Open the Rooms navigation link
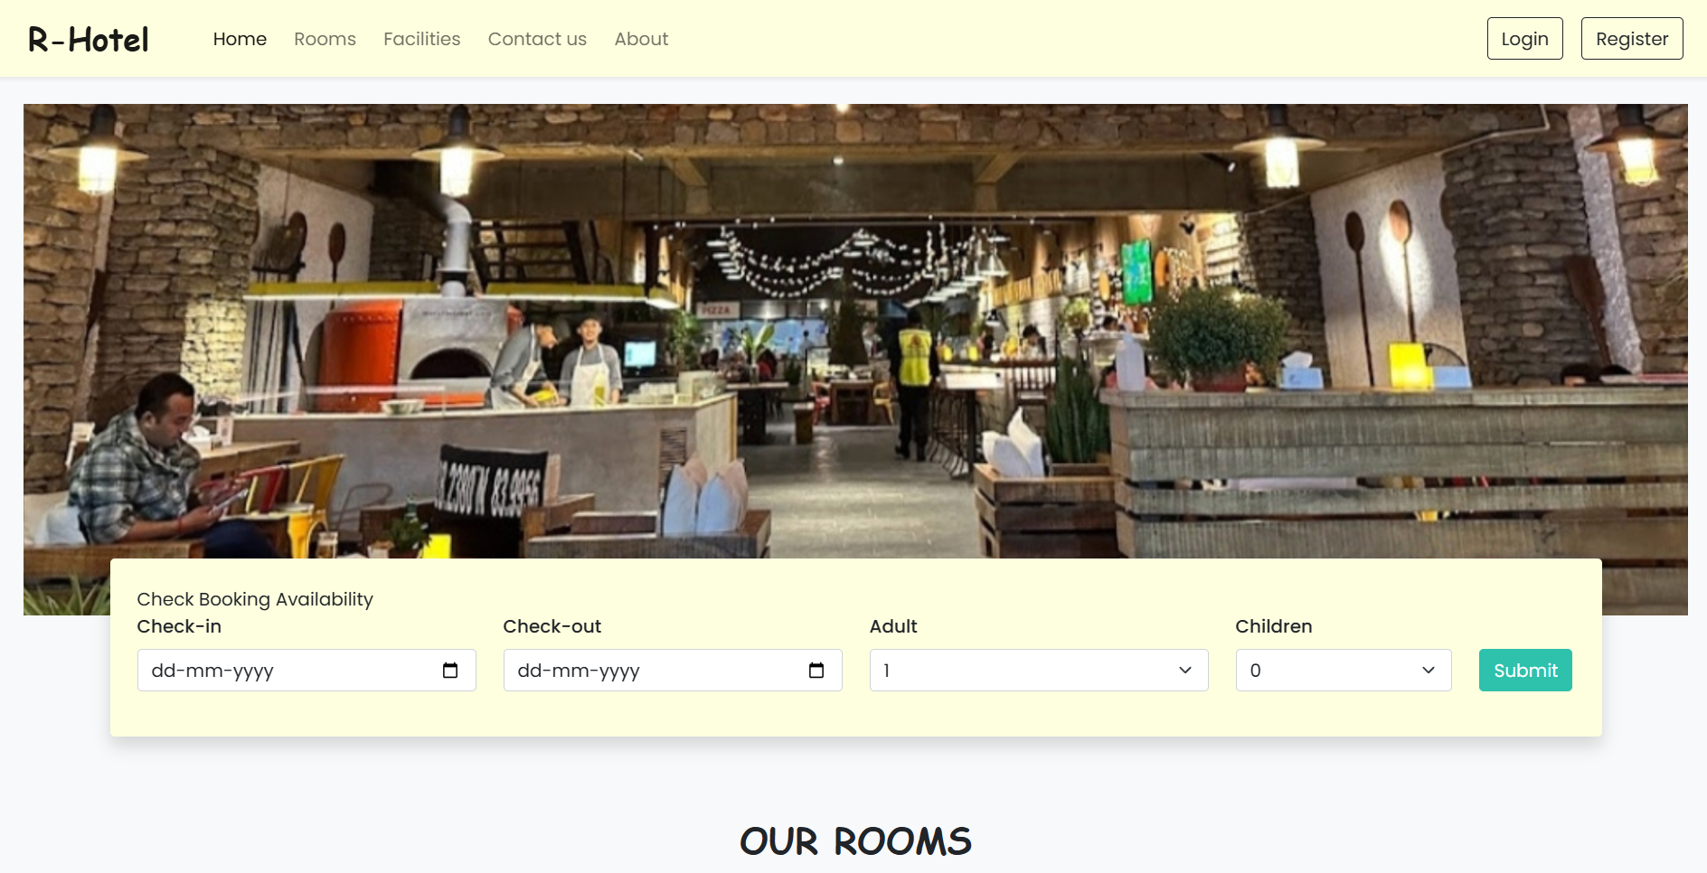This screenshot has height=873, width=1707. 325,39
